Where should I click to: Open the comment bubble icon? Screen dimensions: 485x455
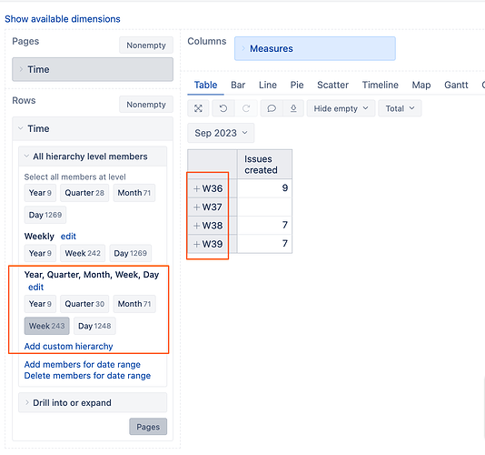pyautogui.click(x=272, y=108)
